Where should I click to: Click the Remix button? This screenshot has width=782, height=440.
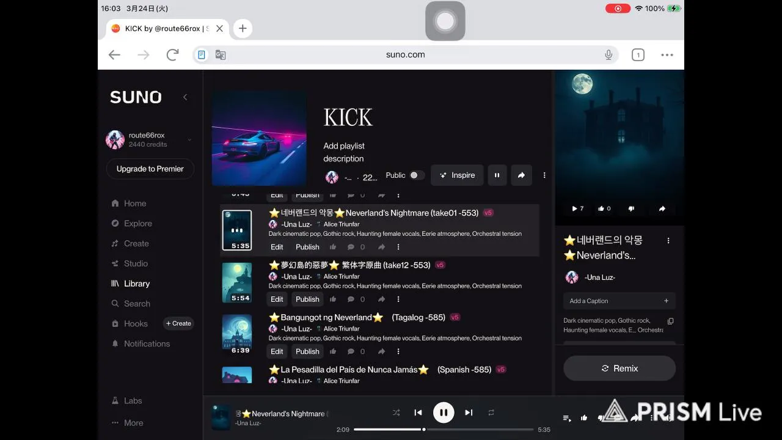(619, 369)
